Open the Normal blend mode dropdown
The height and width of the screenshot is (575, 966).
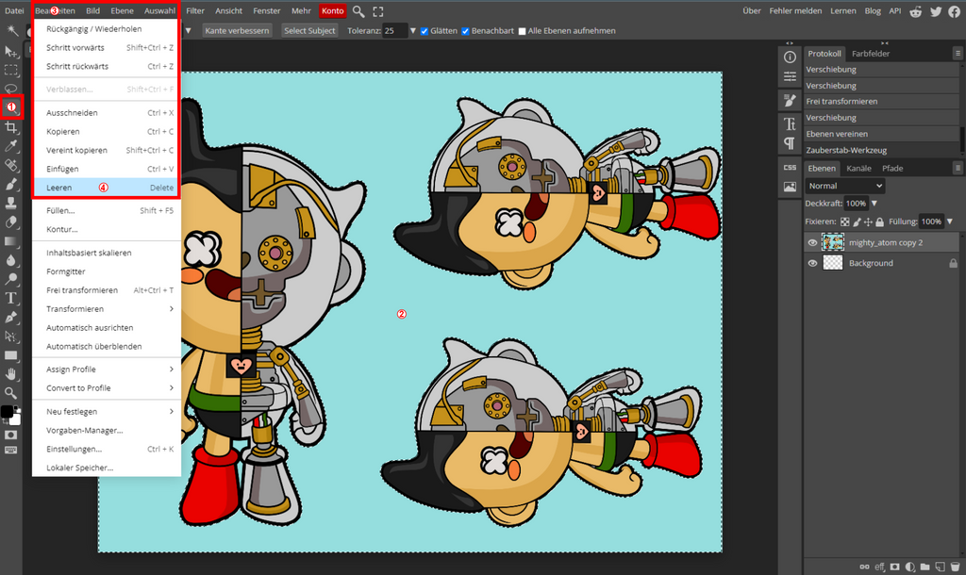click(845, 186)
